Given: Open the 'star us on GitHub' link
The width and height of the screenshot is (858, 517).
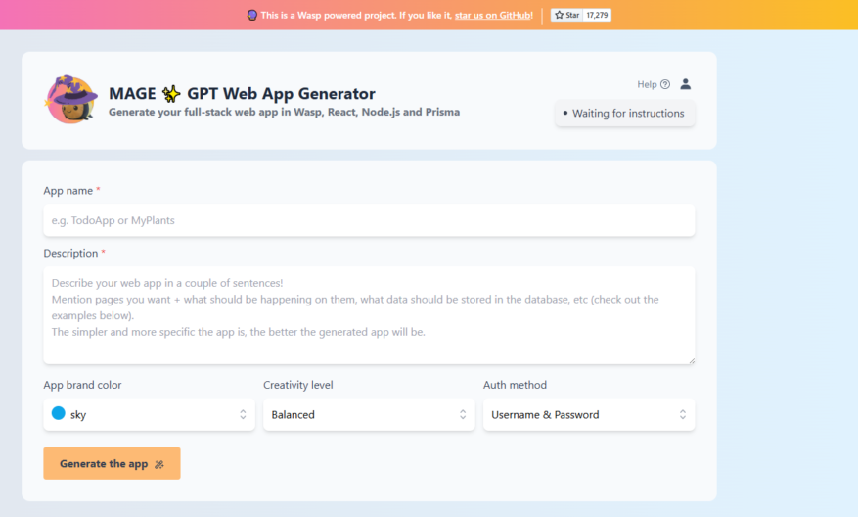Looking at the screenshot, I should [x=493, y=16].
